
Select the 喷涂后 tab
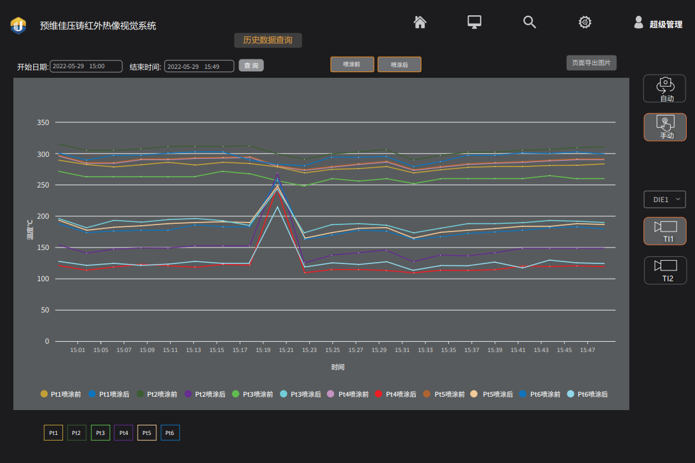399,64
